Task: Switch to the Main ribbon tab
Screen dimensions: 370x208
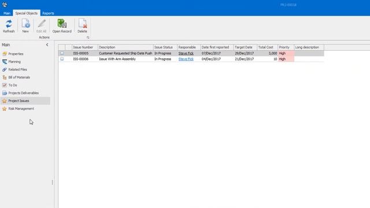Action: pos(7,13)
